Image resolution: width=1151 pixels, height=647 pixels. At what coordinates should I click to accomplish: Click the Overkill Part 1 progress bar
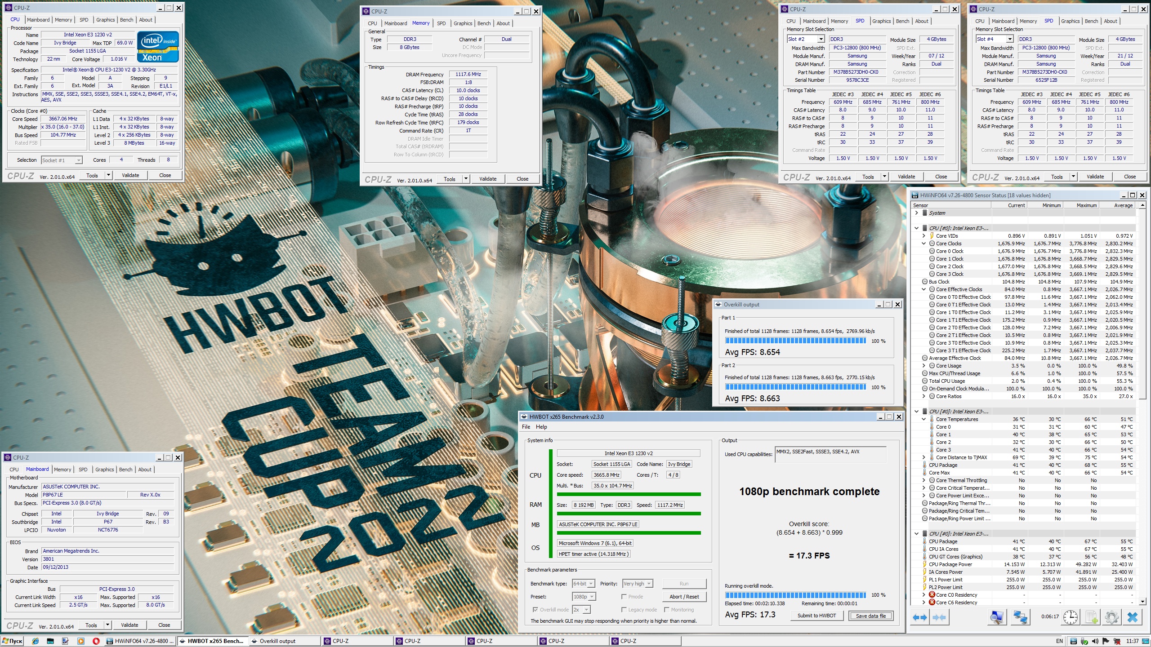pos(795,341)
